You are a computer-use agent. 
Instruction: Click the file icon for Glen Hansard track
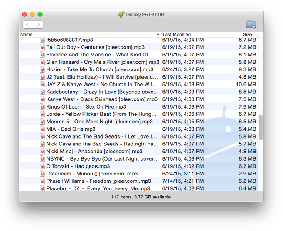(x=42, y=62)
